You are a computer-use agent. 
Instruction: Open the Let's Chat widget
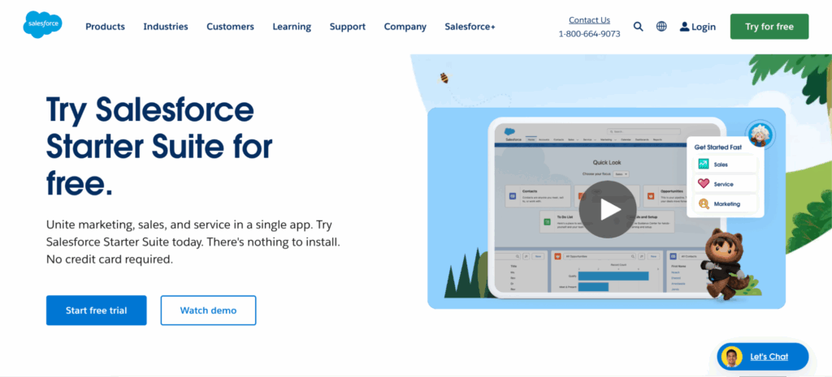pyautogui.click(x=762, y=357)
